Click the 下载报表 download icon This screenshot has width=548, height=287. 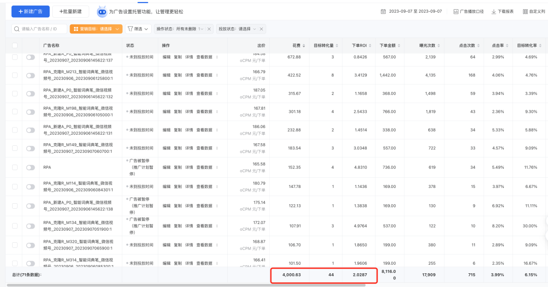tap(493, 11)
